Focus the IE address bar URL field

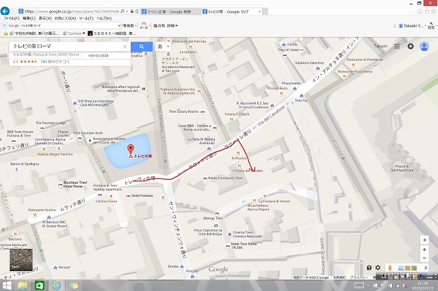point(71,12)
